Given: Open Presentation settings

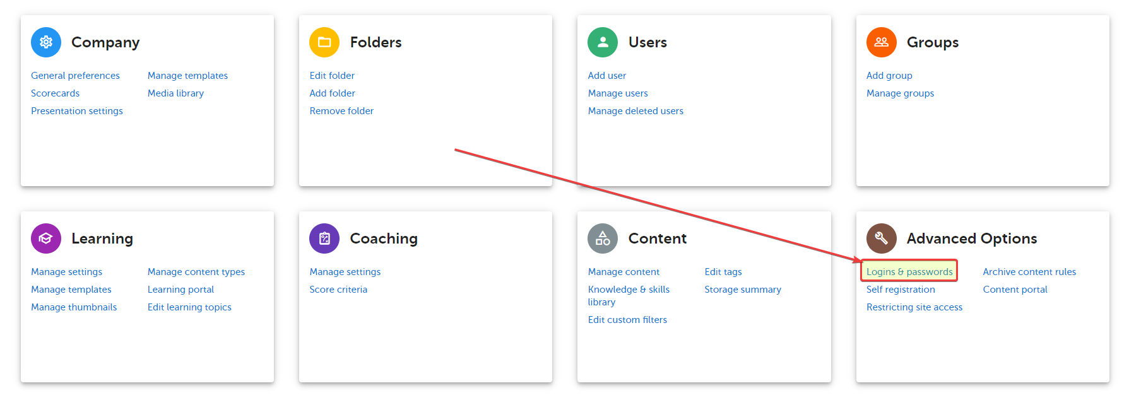Looking at the screenshot, I should (x=77, y=111).
